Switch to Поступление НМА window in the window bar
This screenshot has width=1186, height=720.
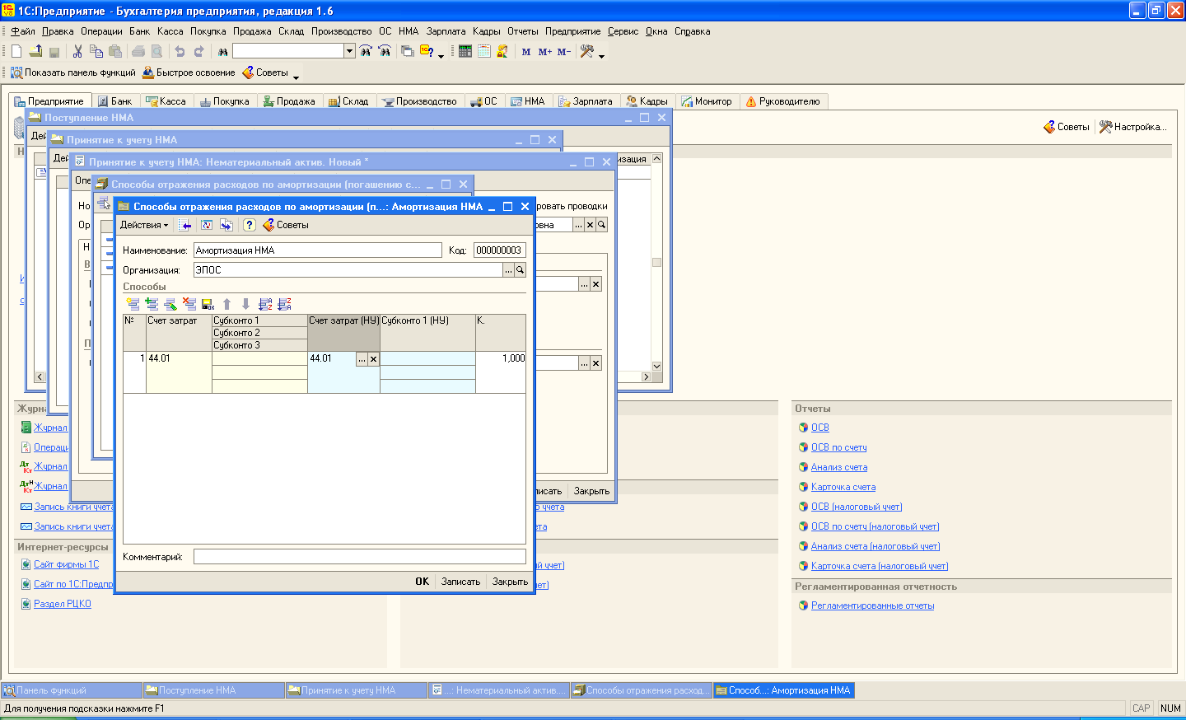(213, 690)
